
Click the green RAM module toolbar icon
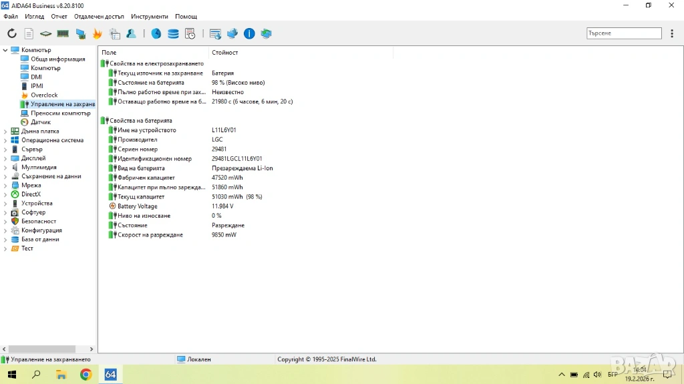pyautogui.click(x=63, y=33)
